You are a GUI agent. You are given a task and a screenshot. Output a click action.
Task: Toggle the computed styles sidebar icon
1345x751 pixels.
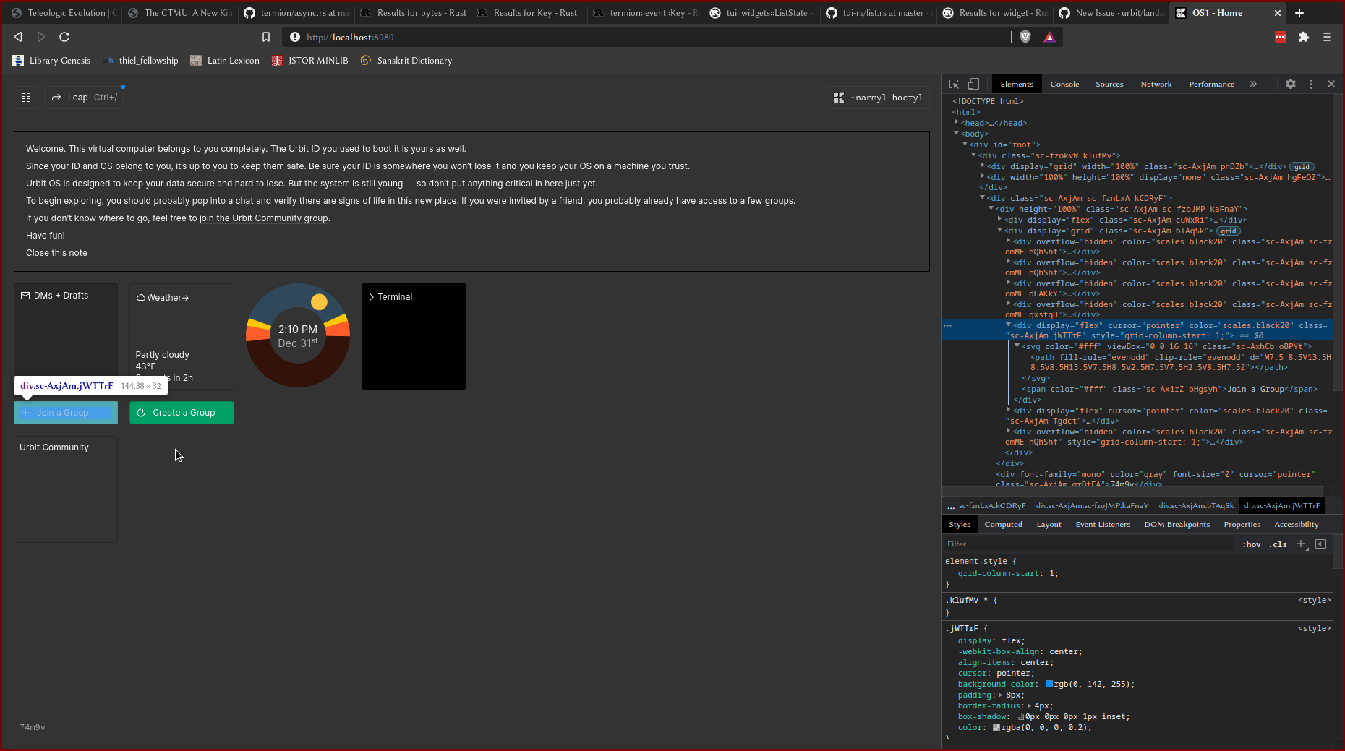[x=1321, y=544]
